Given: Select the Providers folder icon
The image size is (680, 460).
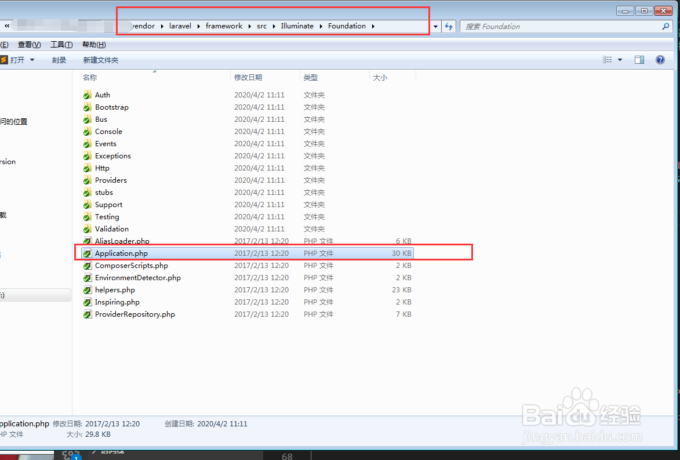Looking at the screenshot, I should coord(87,180).
